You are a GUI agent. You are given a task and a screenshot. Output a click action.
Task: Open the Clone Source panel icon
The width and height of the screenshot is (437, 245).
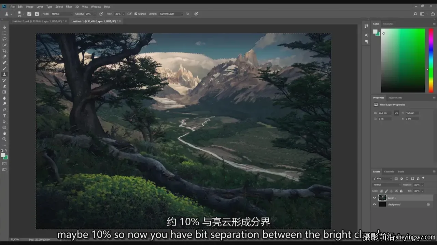pyautogui.click(x=37, y=14)
